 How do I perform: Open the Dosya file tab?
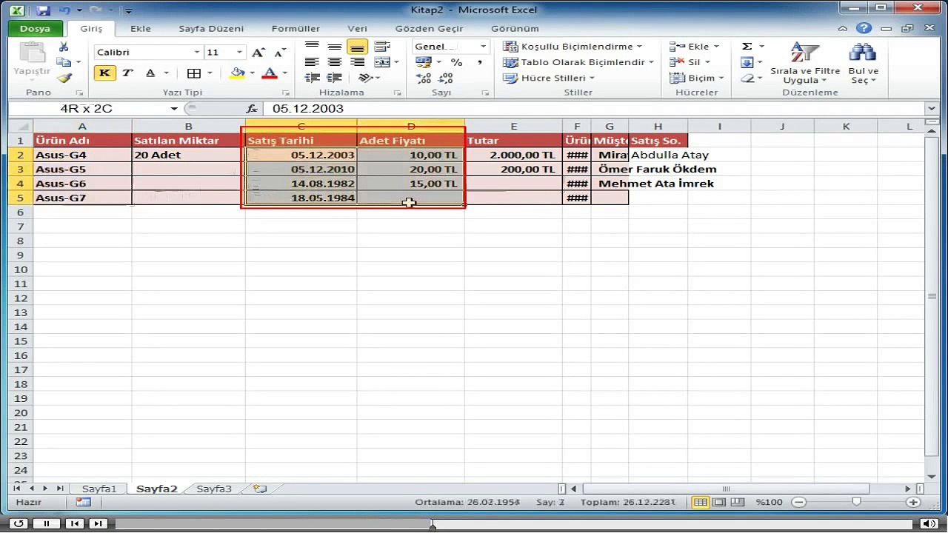[x=35, y=29]
